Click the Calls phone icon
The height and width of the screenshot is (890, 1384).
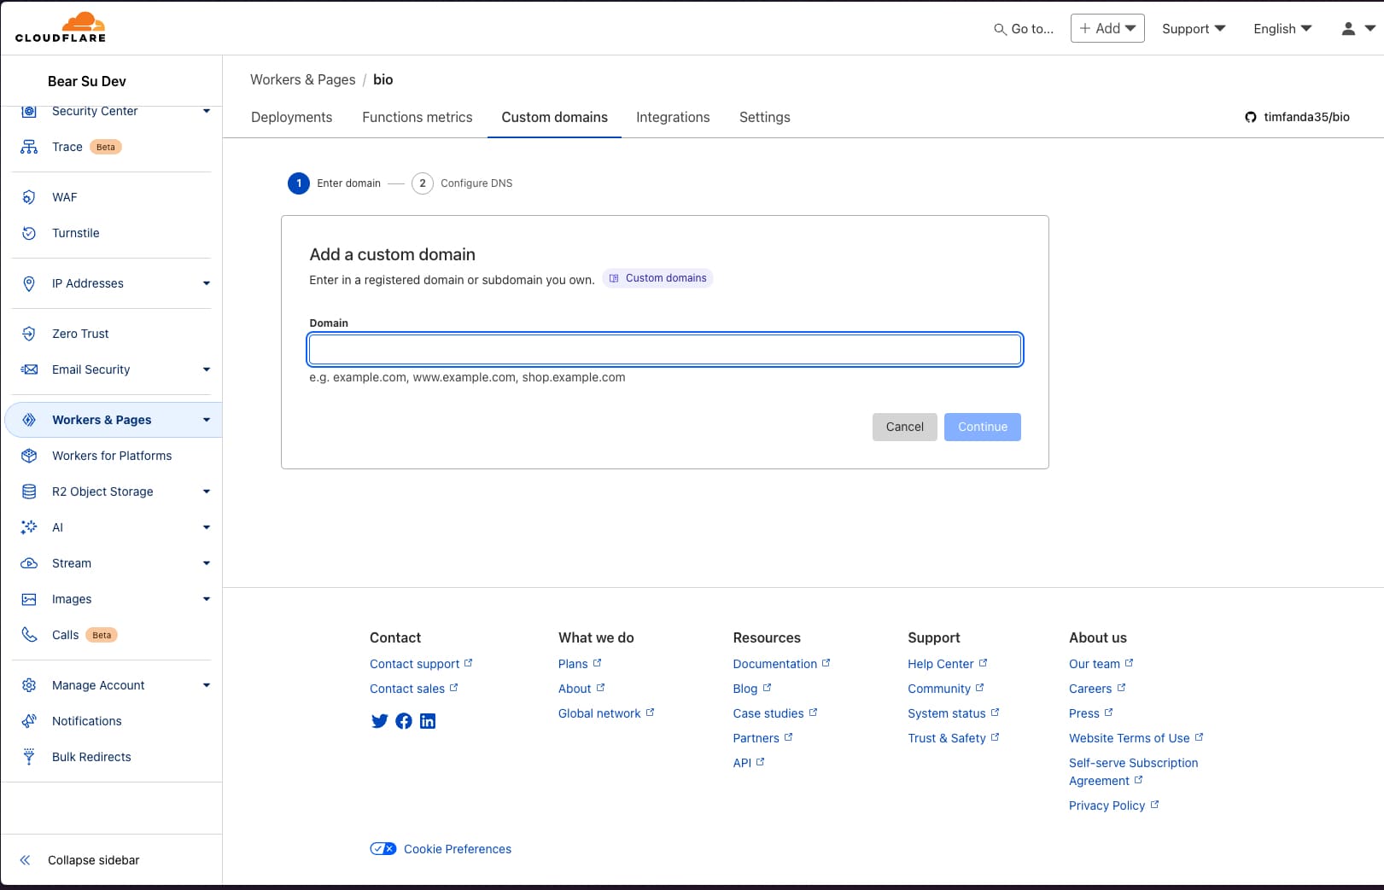(29, 635)
